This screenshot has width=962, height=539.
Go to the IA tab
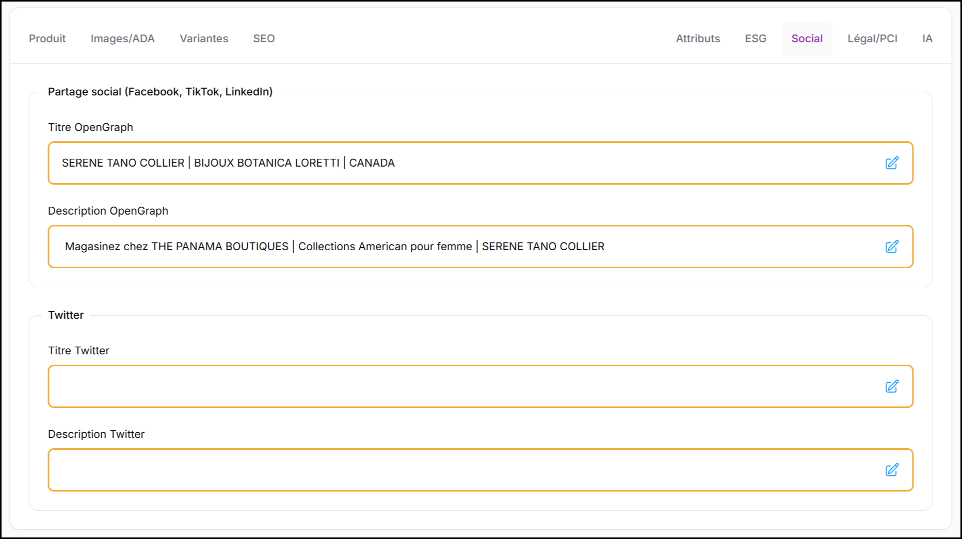[x=927, y=39]
